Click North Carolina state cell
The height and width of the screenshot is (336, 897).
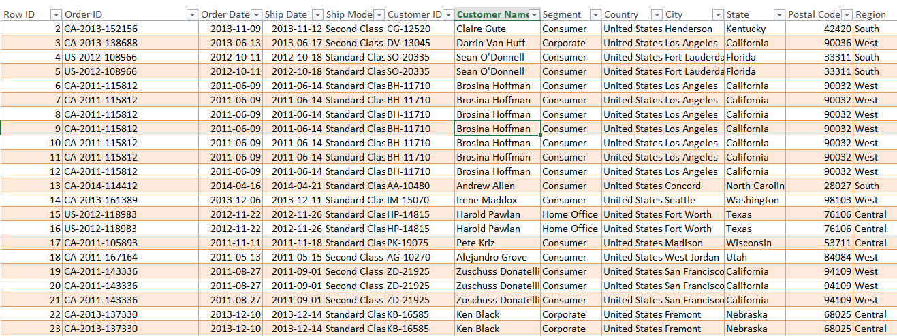point(755,186)
